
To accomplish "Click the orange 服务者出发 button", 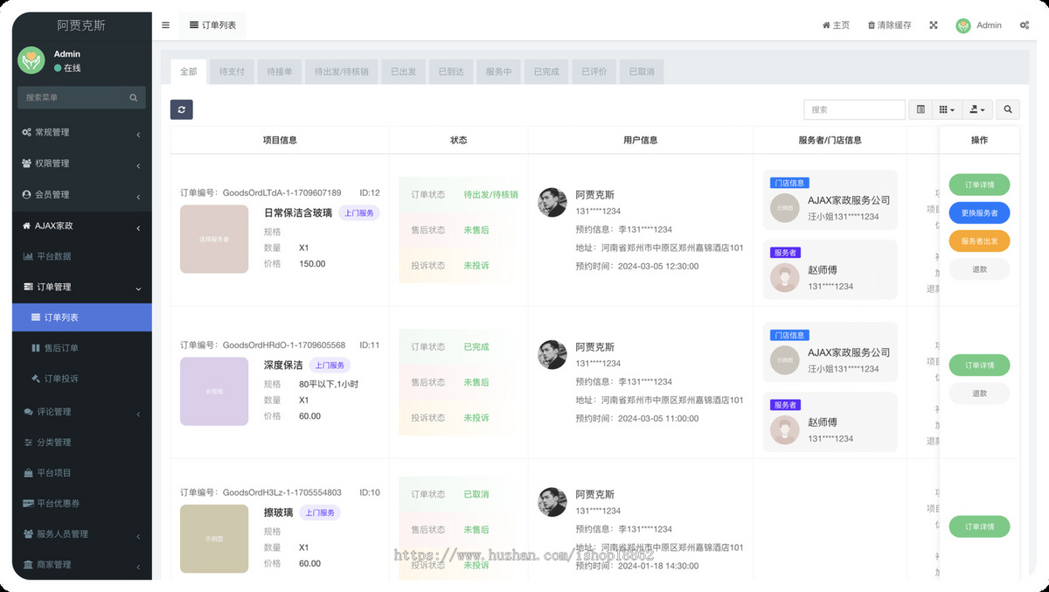I will [978, 240].
